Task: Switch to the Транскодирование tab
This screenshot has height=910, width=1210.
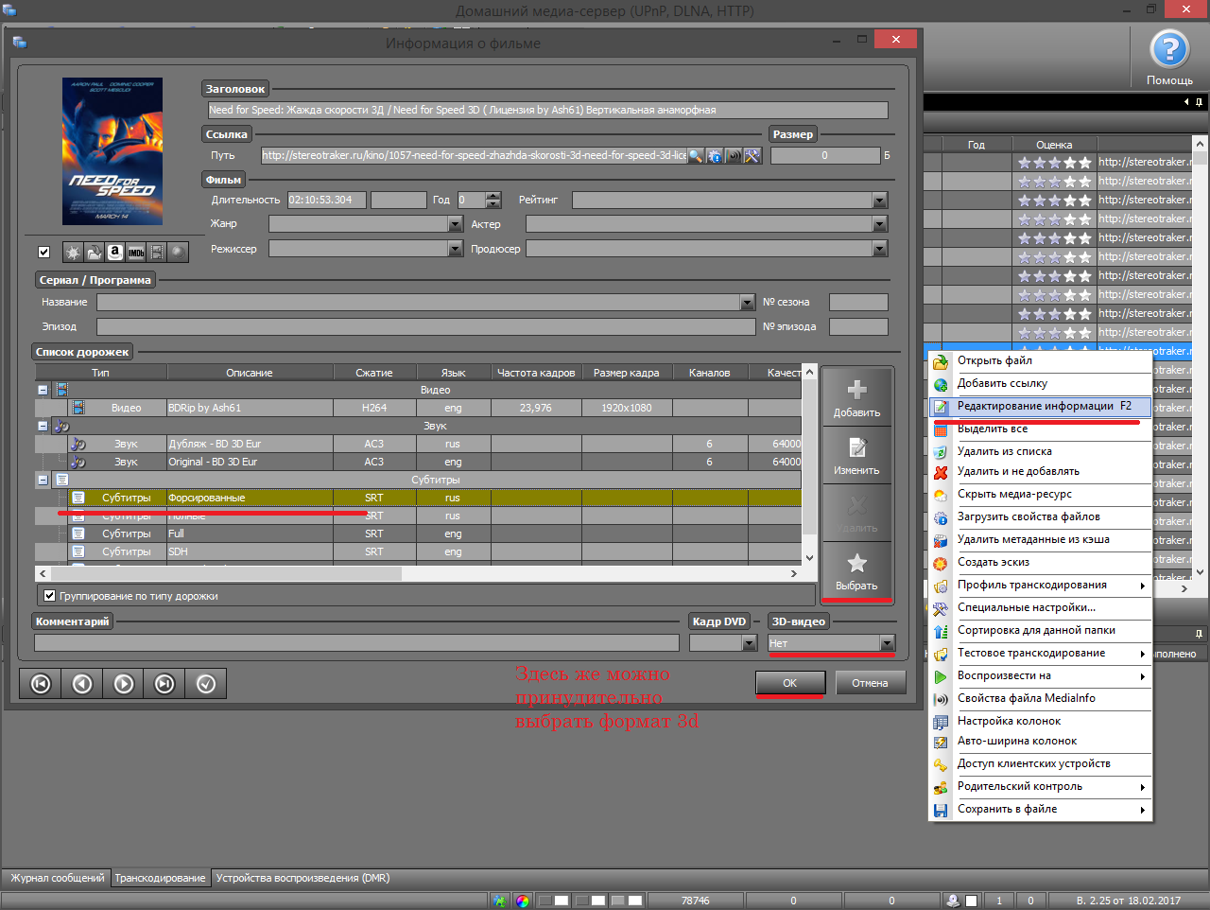Action: (x=160, y=878)
